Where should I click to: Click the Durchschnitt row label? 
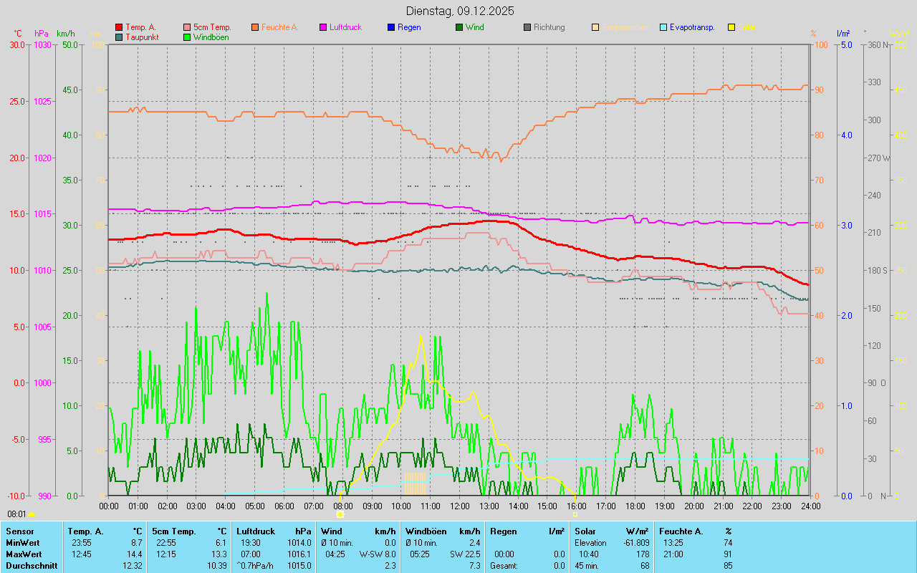(32, 566)
